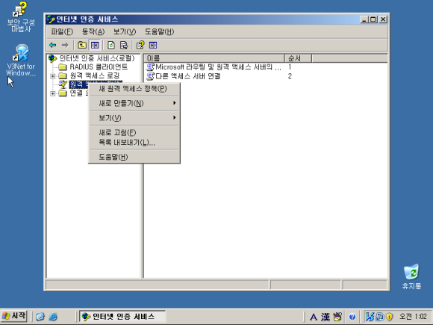Screen dimensions: 433x325
Task: Click the Forward arrow in the toolbar
Action: tap(65, 45)
